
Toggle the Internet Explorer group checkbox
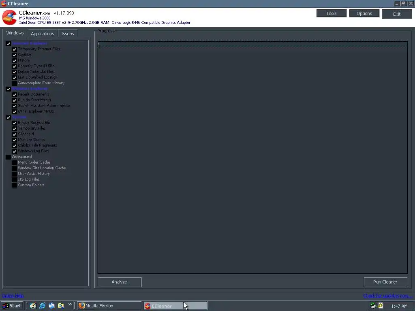click(8, 44)
